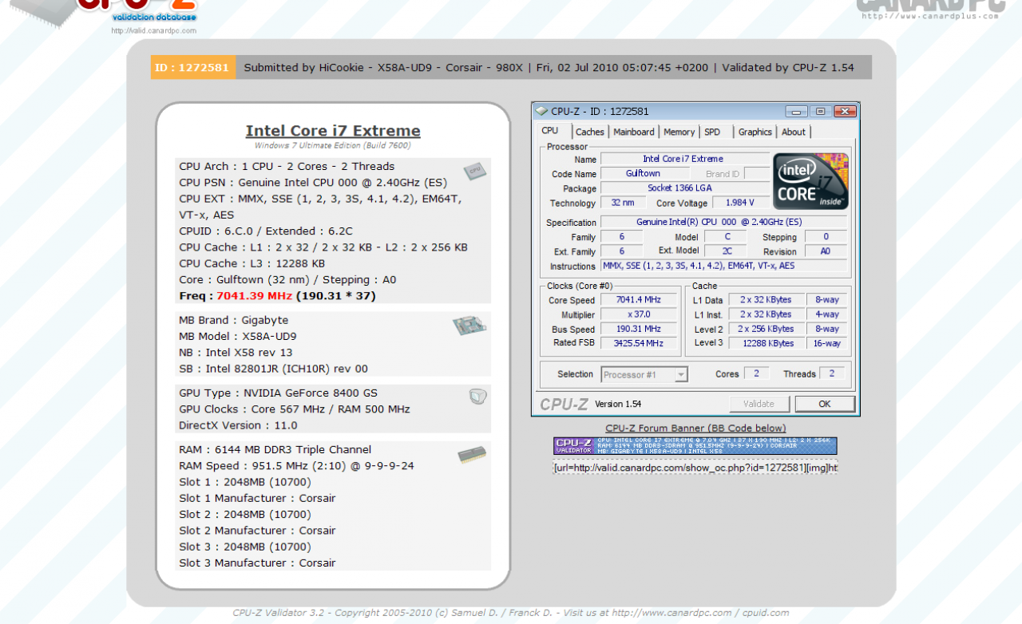Click the Bus Speed 190.31 MHz field
Screen dimensions: 1022x624
tap(639, 329)
